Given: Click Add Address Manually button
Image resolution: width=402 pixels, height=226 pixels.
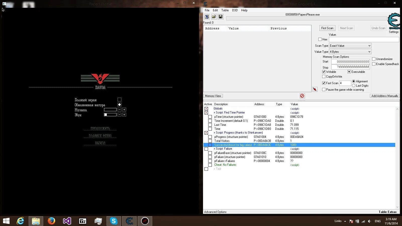Looking at the screenshot, I should pyautogui.click(x=385, y=96).
